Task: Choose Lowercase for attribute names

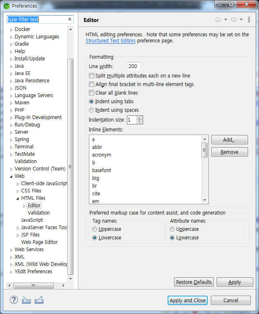Action: 172,238
